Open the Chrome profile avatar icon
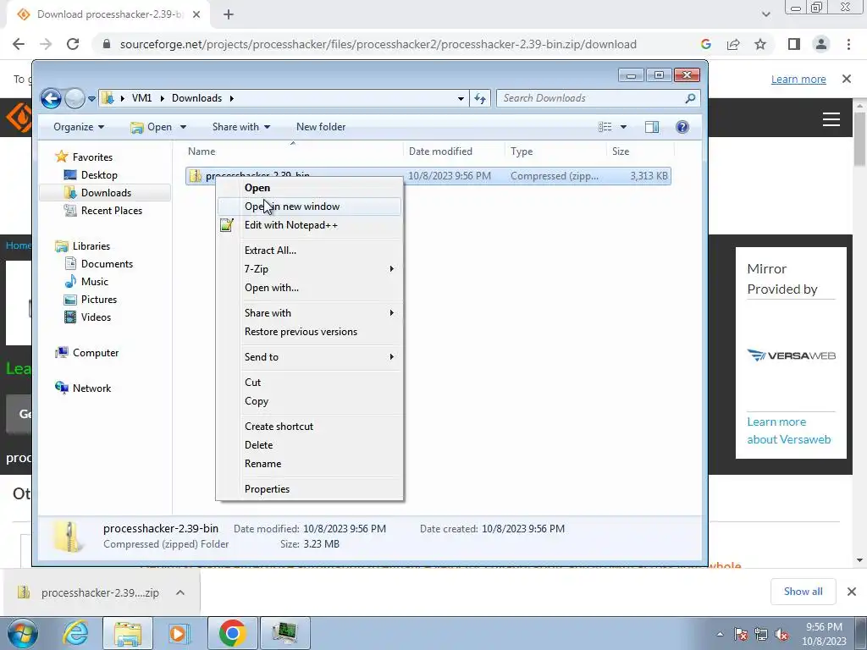The height and width of the screenshot is (650, 867). pos(821,44)
